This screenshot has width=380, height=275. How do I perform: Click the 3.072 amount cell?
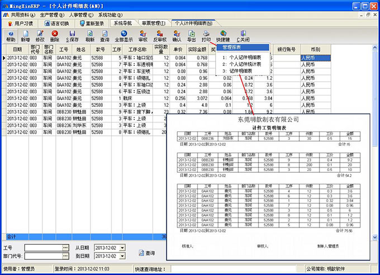197,98
